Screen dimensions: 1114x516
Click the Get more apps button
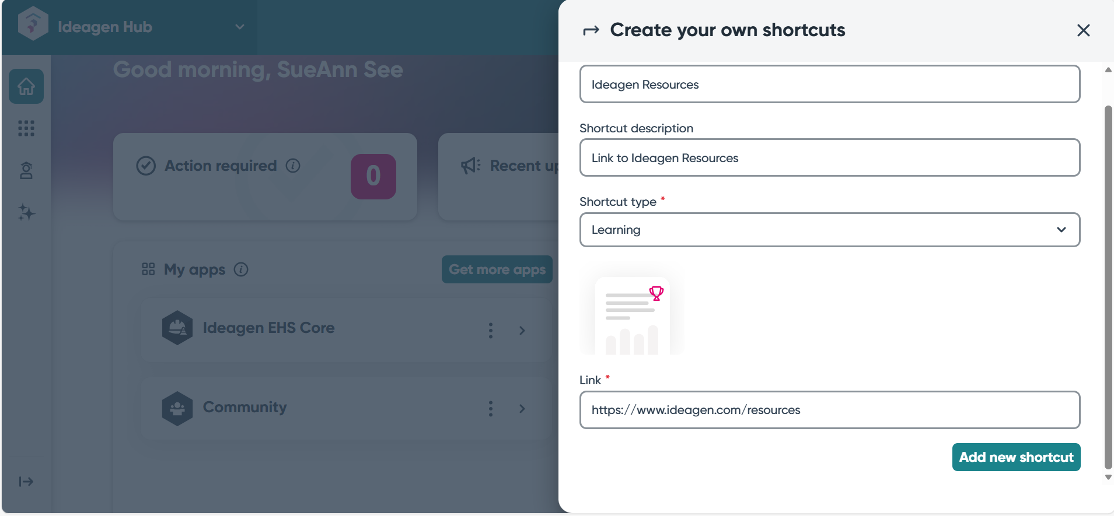pyautogui.click(x=497, y=269)
